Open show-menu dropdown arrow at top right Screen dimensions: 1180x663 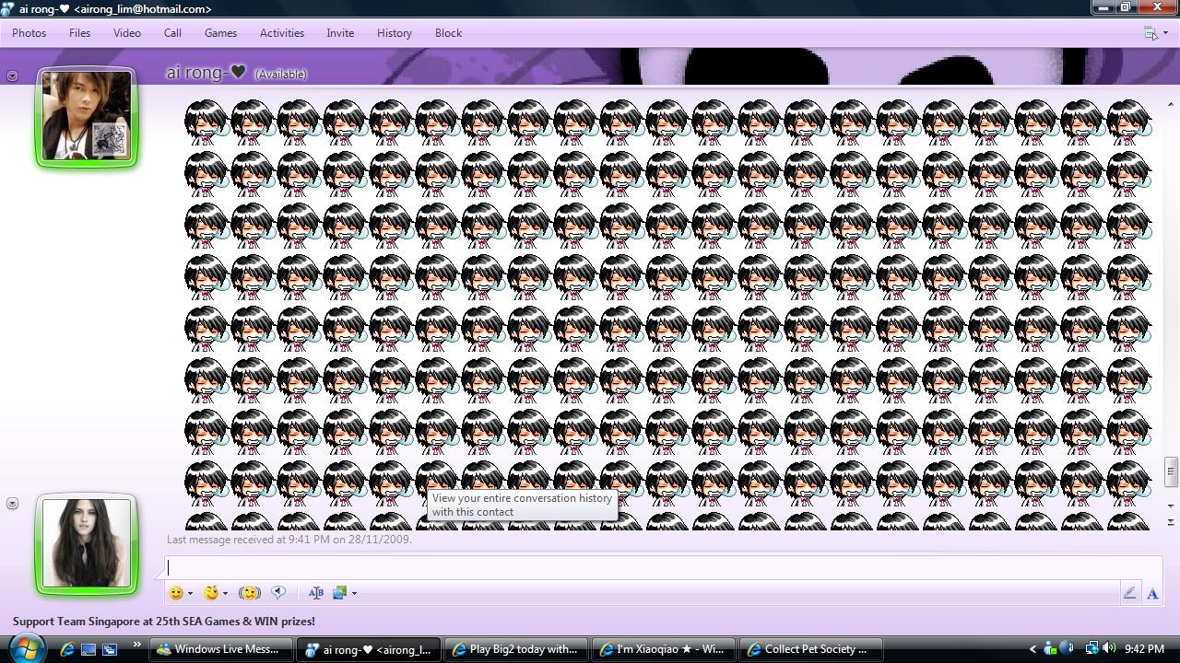pyautogui.click(x=1165, y=33)
